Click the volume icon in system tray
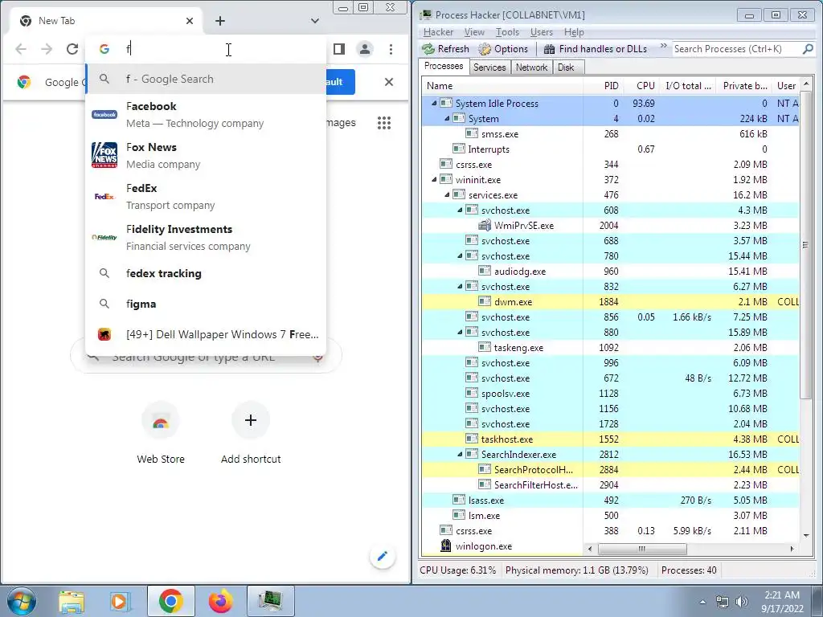Image resolution: width=823 pixels, height=617 pixels. click(741, 602)
